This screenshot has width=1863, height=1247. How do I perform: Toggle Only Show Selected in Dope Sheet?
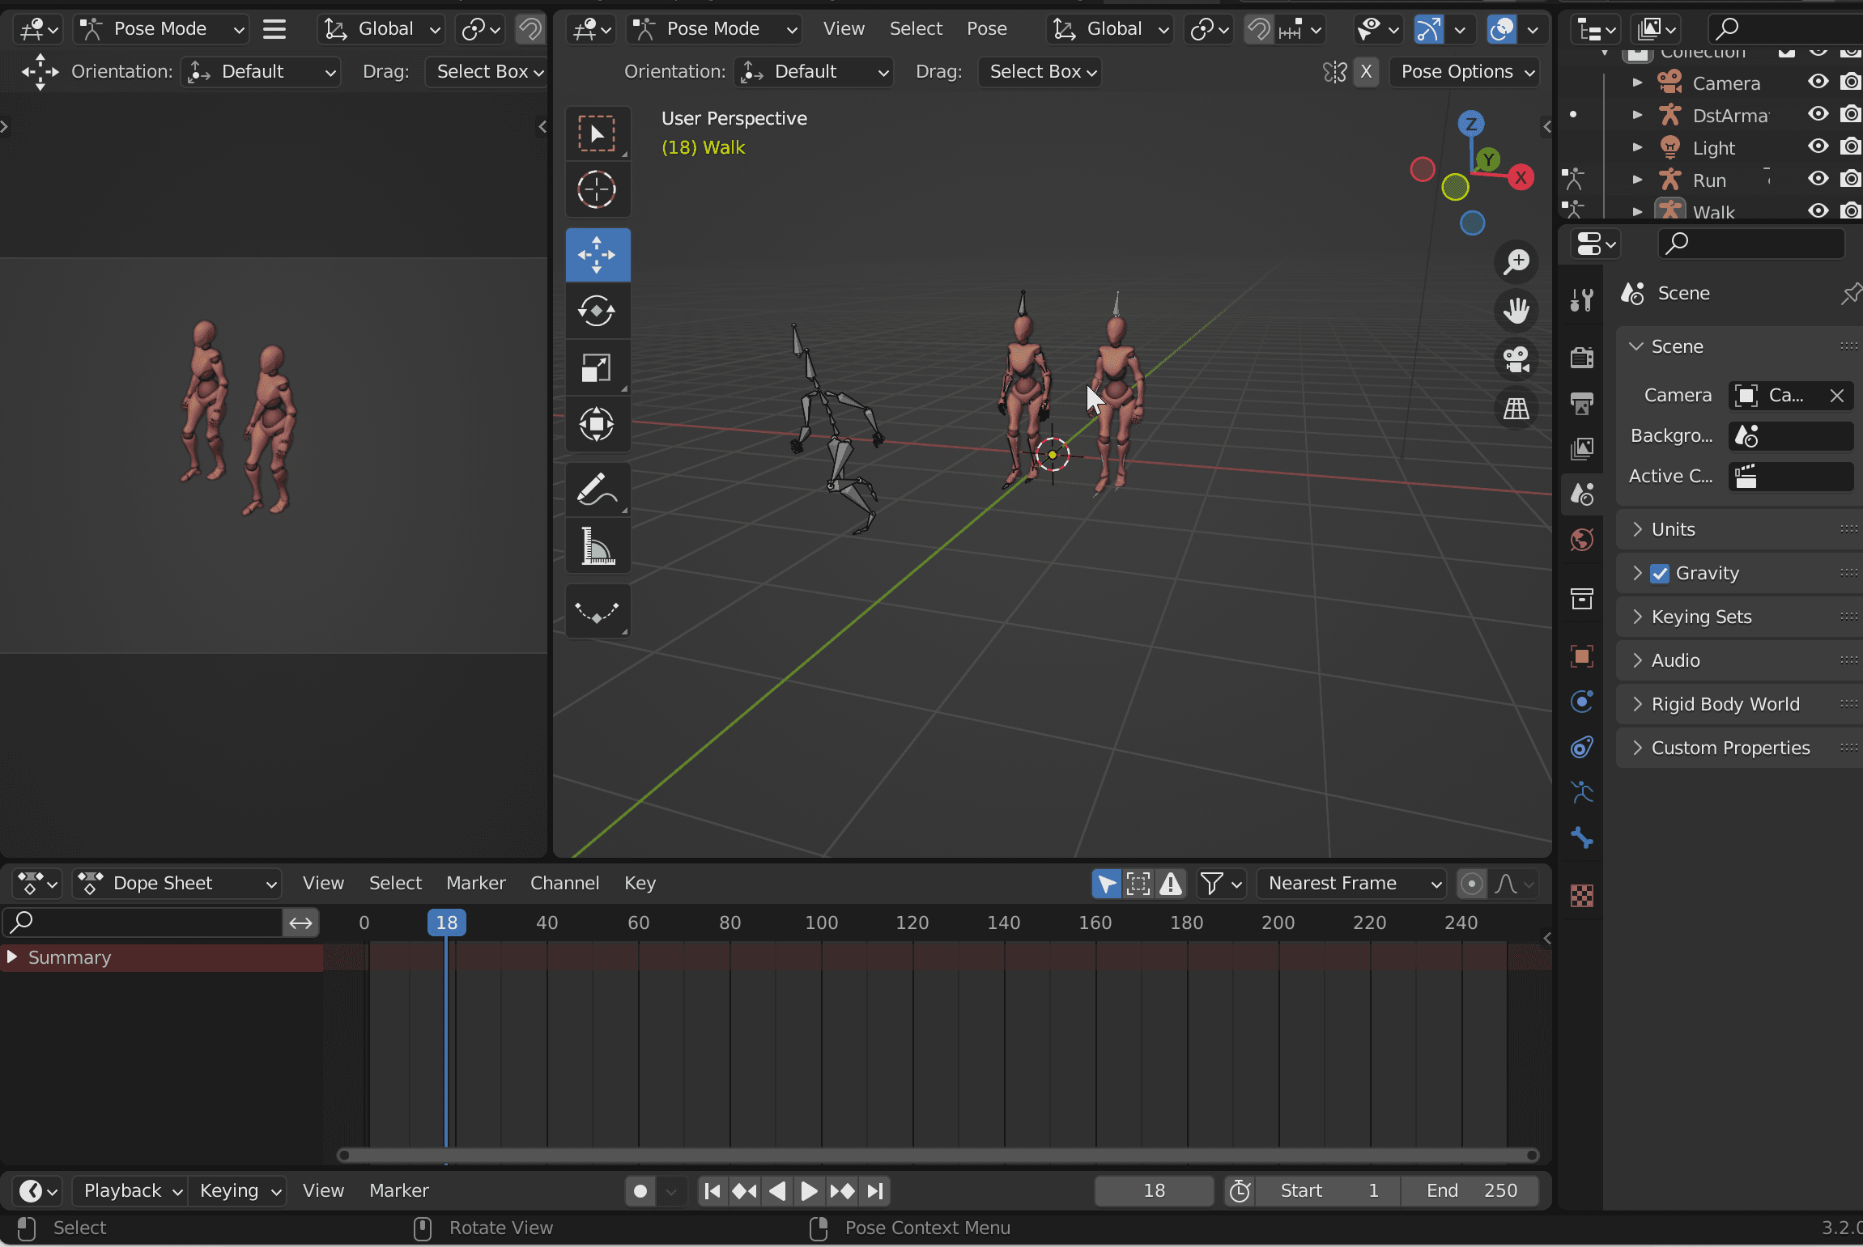pos(1107,884)
